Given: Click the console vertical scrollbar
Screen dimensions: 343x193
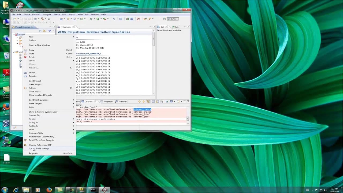Looking at the screenshot, I should 188,118.
